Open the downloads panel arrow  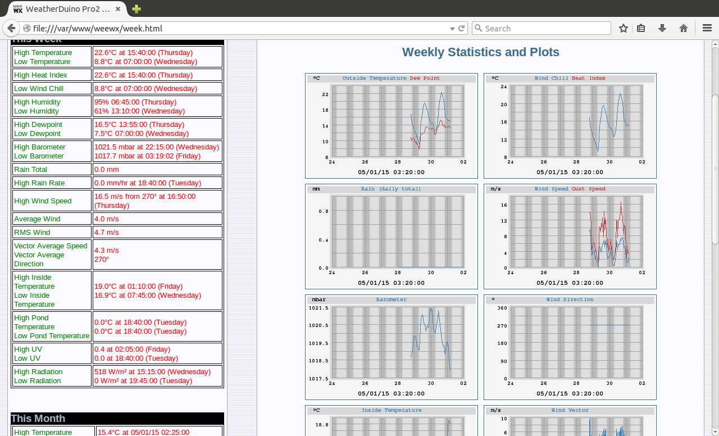click(662, 28)
